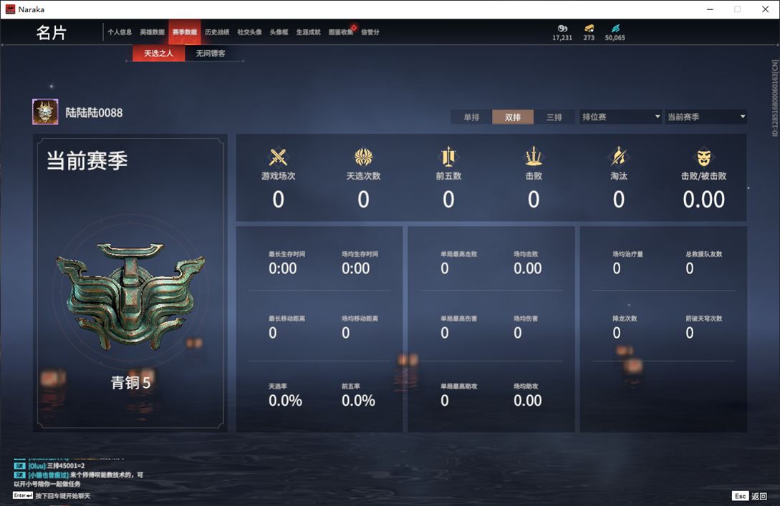Click the Oluu chat message
Viewport: 780px width, 506px height.
point(56,466)
